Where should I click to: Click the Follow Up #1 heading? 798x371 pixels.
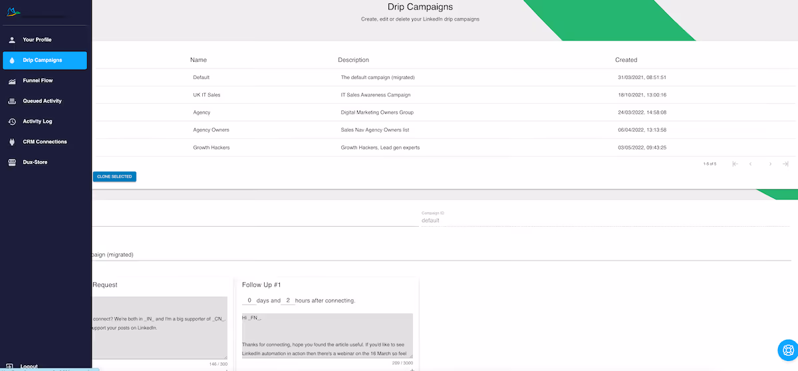[x=261, y=285]
